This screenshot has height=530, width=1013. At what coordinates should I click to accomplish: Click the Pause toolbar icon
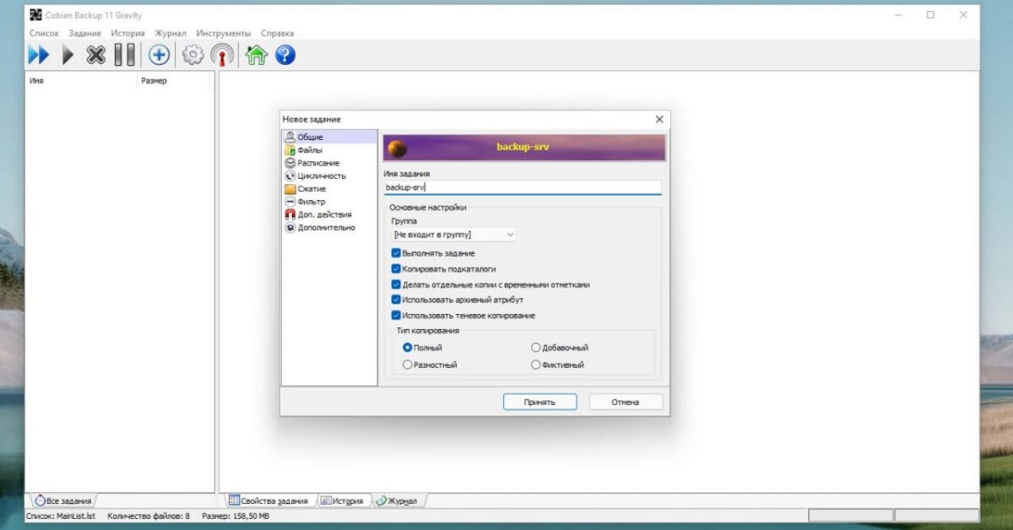(125, 56)
